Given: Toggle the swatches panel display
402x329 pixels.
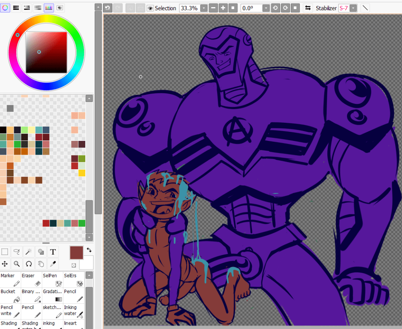Looking at the screenshot, I should click(x=49, y=7).
